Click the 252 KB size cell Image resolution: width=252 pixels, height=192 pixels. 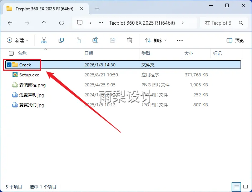(201, 95)
